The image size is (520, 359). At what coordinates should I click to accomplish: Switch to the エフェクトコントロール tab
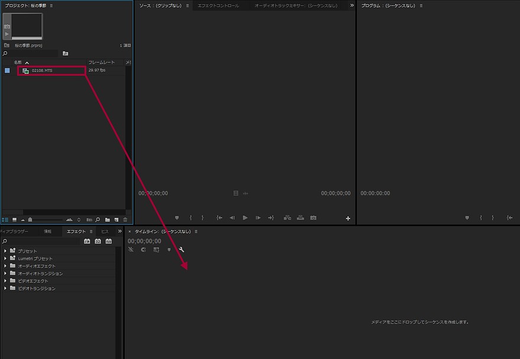tap(218, 6)
